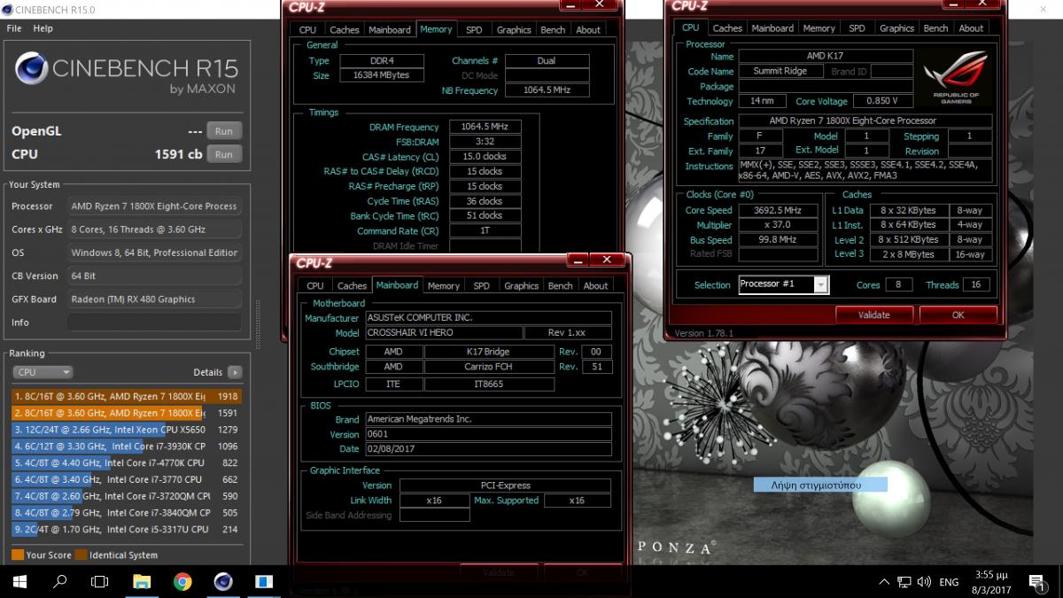1063x598 pixels.
Task: Open the Help menu in Cinebench
Action: tap(43, 28)
